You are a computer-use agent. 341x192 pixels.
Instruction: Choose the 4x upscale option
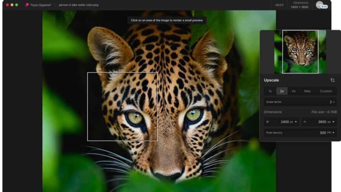coord(294,91)
